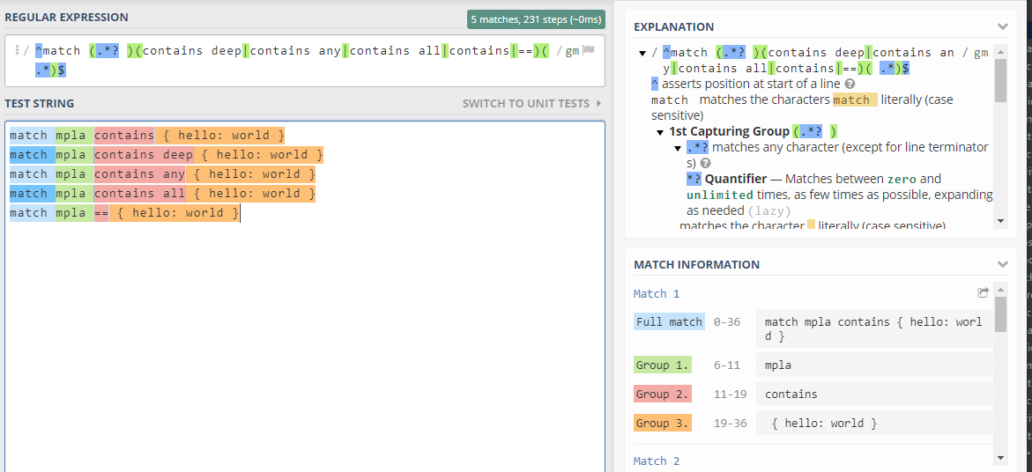The height and width of the screenshot is (472, 1032).
Task: Click the Explanation panel scrollbar thumb
Action: [1000, 80]
